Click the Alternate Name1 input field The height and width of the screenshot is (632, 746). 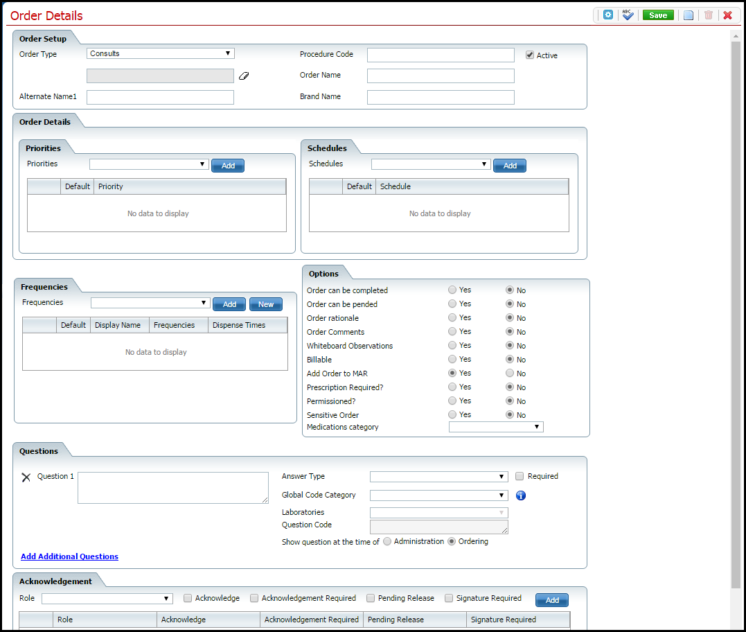tap(160, 97)
